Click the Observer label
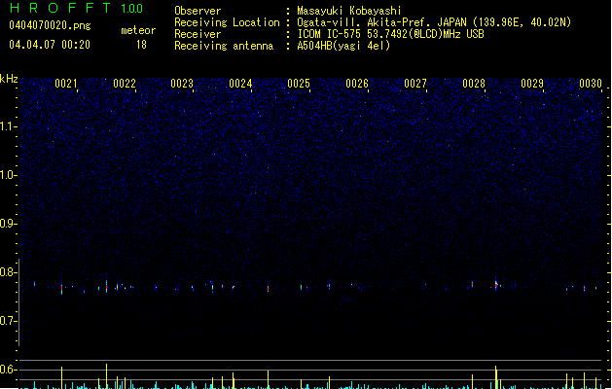This screenshot has width=612, height=389. pos(198,11)
